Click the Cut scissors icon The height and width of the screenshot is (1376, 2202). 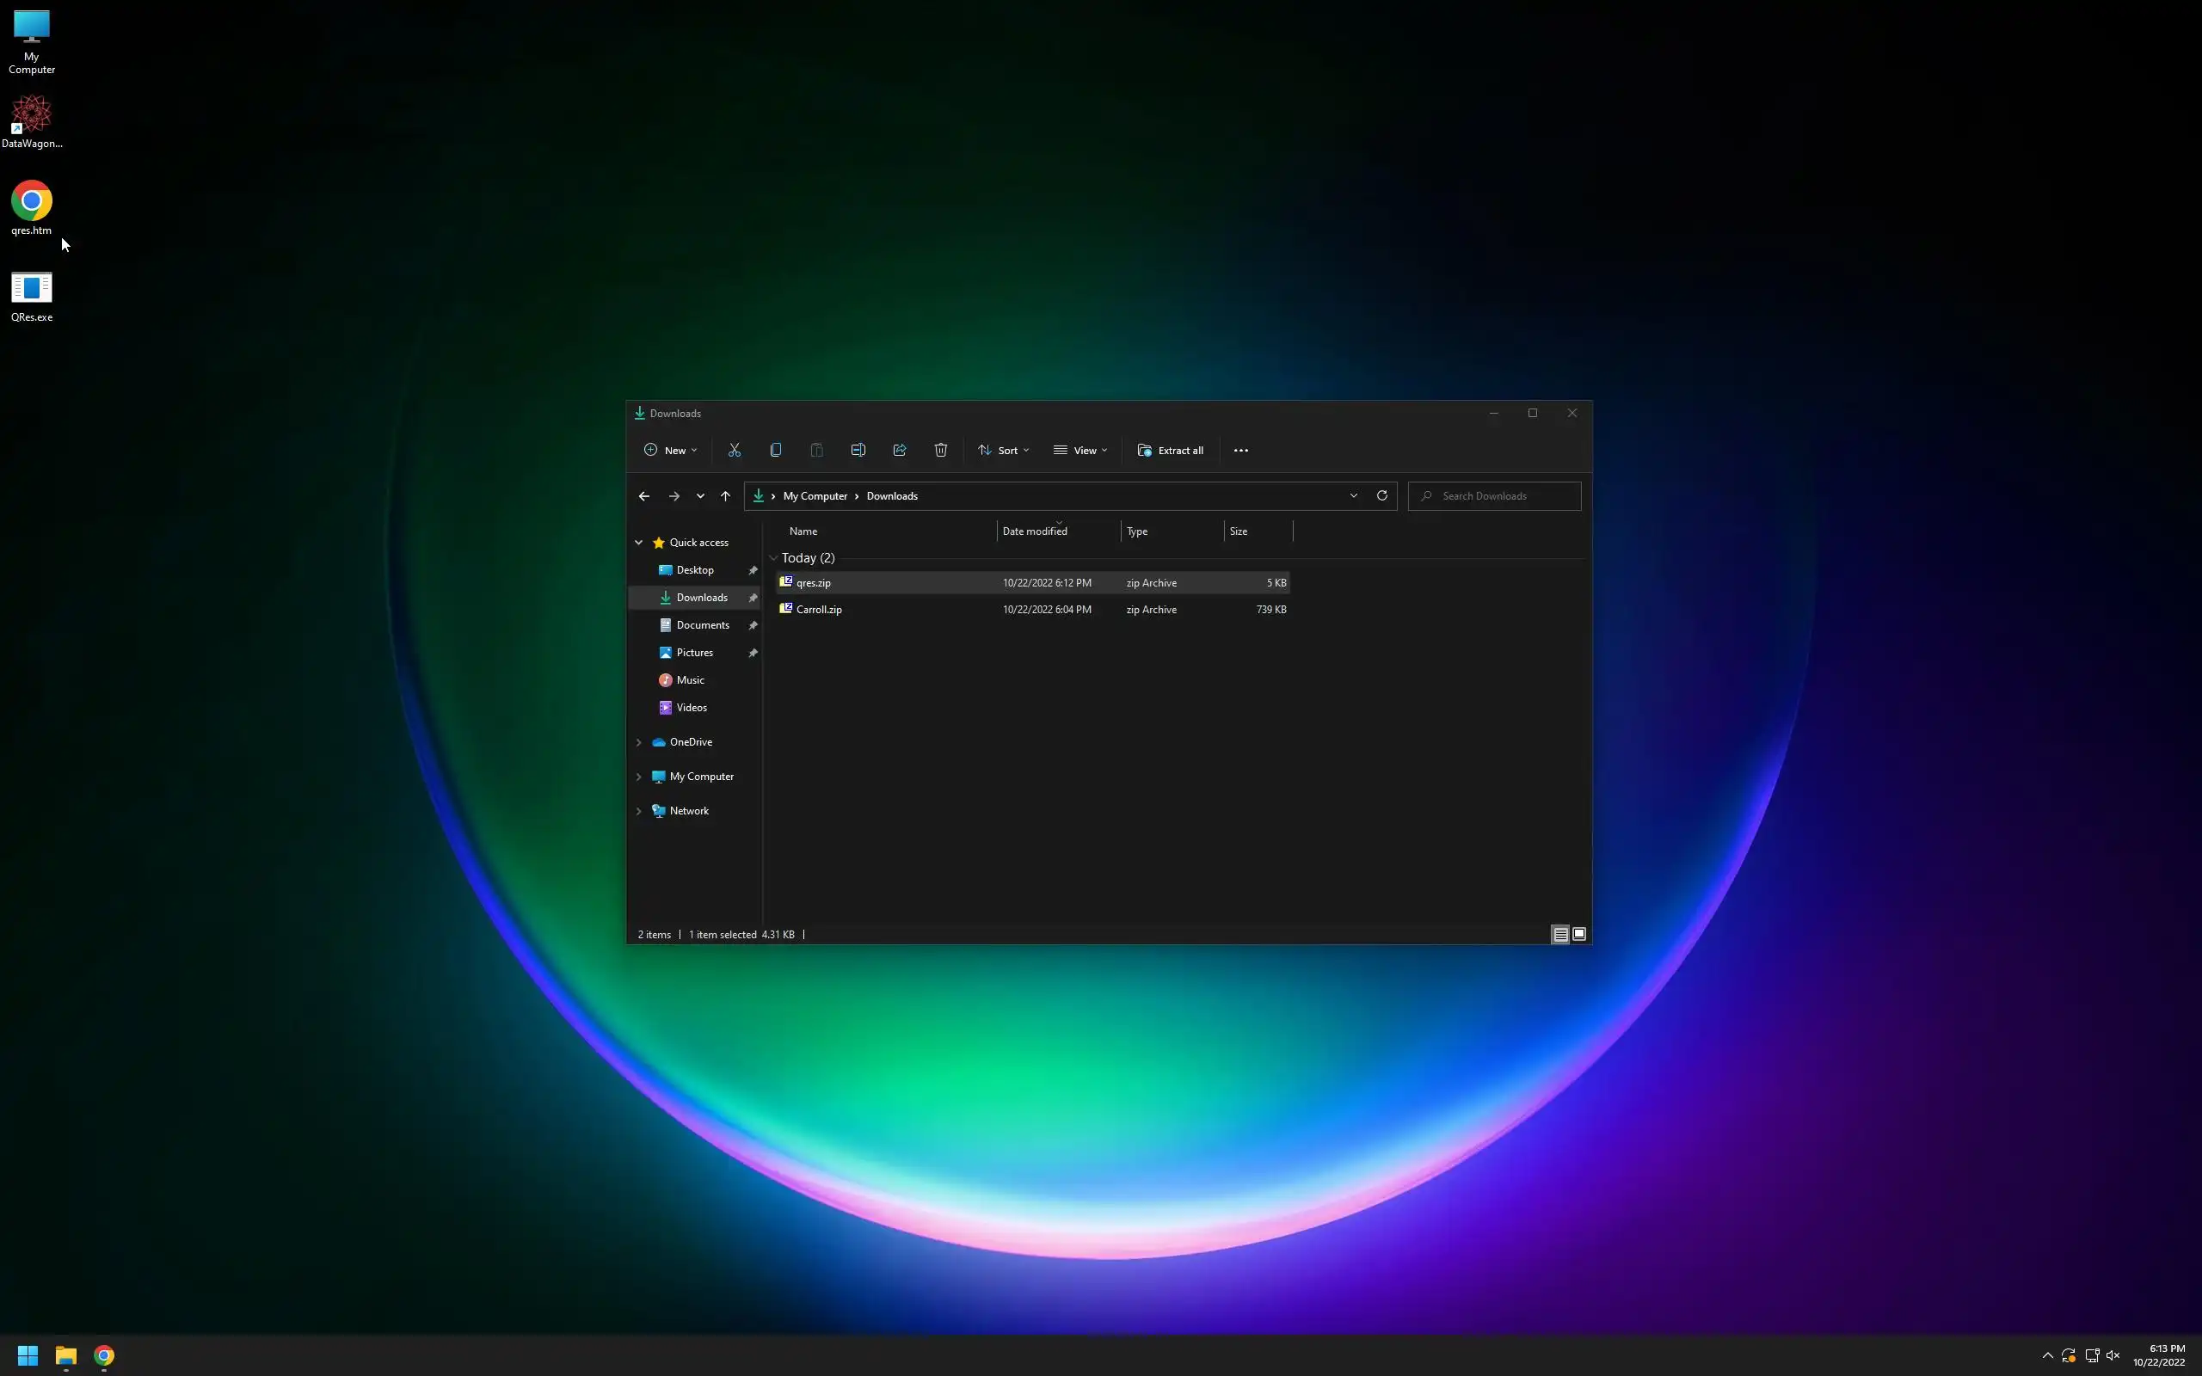(x=735, y=451)
